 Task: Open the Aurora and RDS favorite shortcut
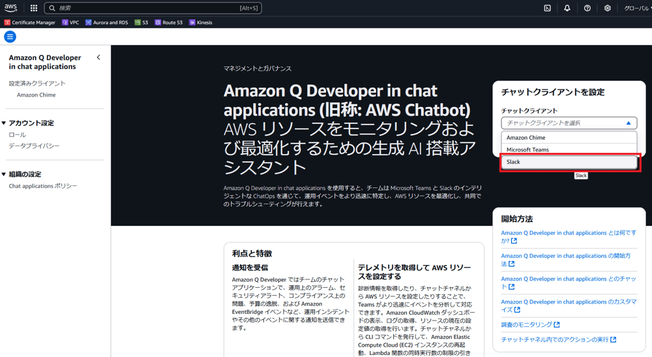[x=106, y=22]
